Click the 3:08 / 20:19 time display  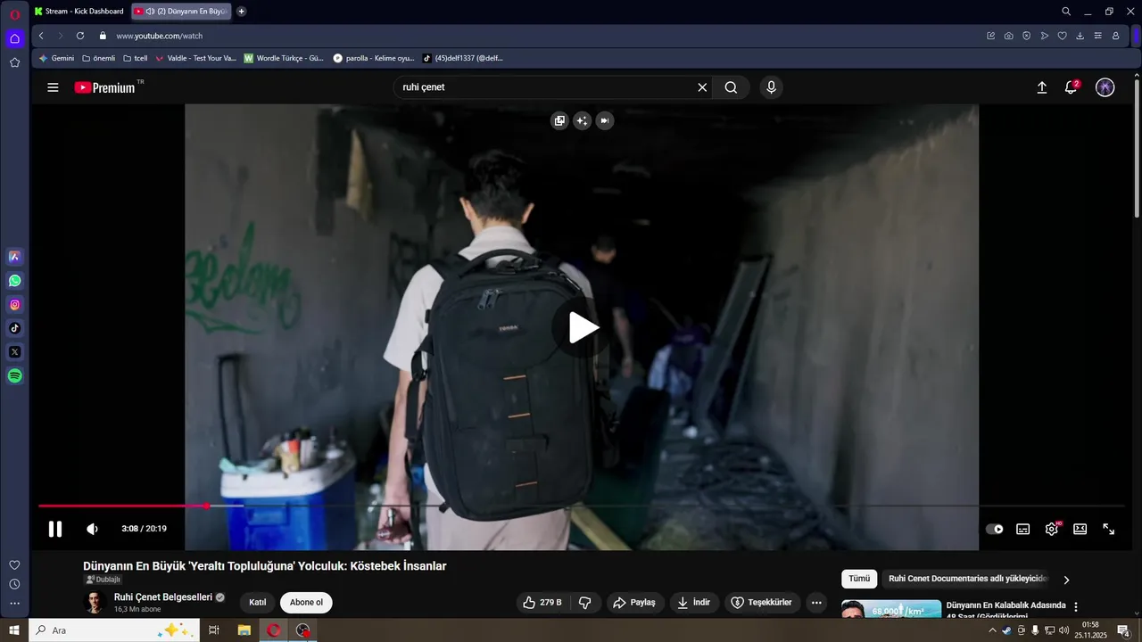pos(144,529)
